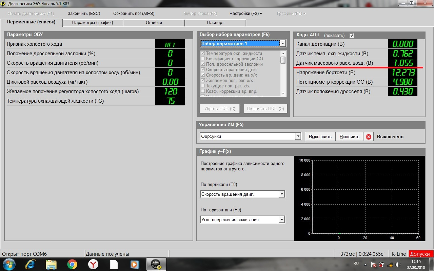Check the Коэффициент коррекции СО checkbox

(203, 59)
